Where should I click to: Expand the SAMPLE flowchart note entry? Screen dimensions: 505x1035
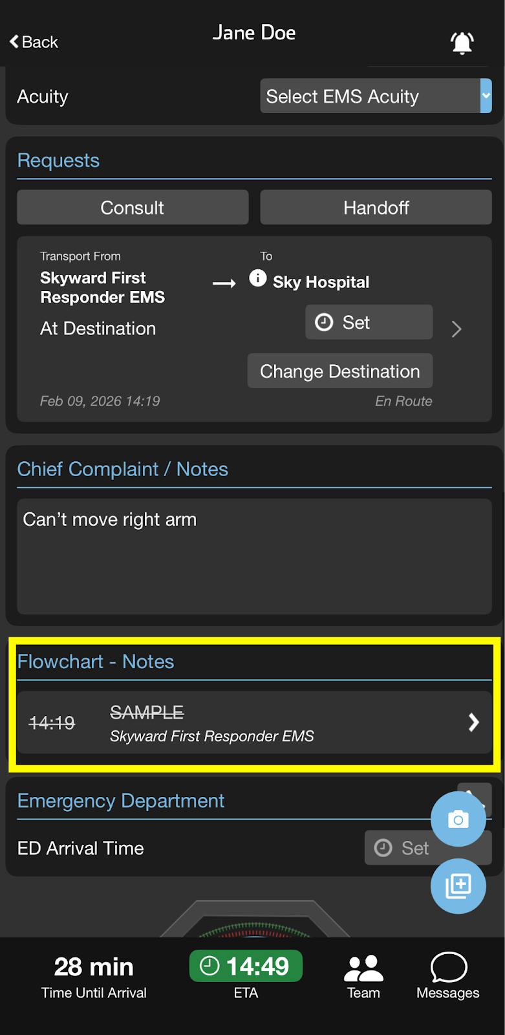point(473,722)
